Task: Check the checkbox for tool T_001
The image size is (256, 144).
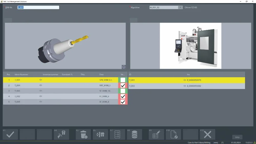Action: pyautogui.click(x=123, y=80)
